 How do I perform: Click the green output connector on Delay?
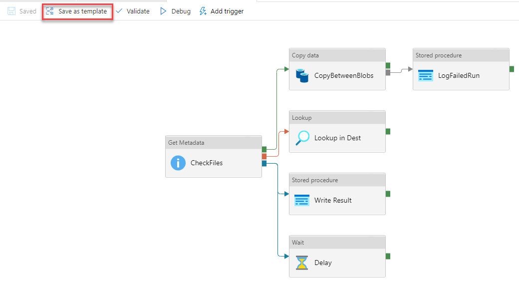(x=388, y=256)
